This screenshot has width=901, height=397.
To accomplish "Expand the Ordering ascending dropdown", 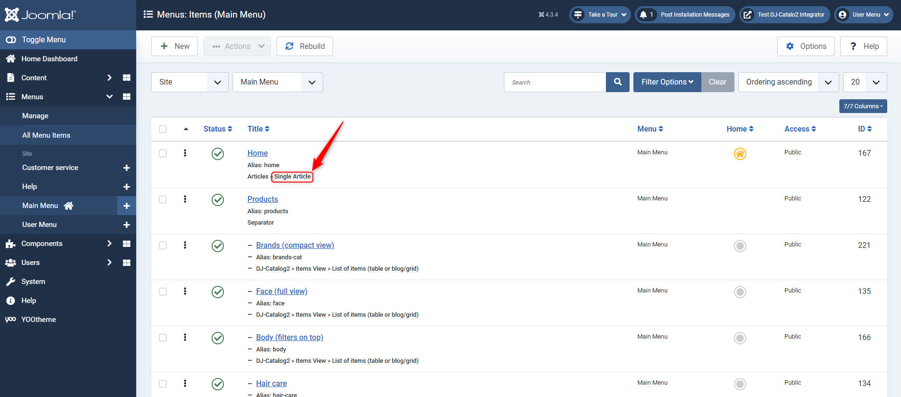I will pos(788,82).
